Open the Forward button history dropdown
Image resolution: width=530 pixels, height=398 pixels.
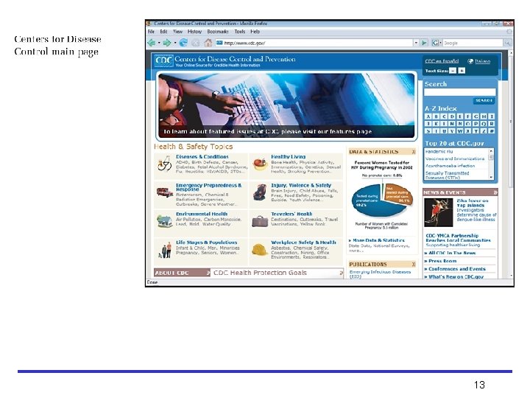pyautogui.click(x=174, y=43)
